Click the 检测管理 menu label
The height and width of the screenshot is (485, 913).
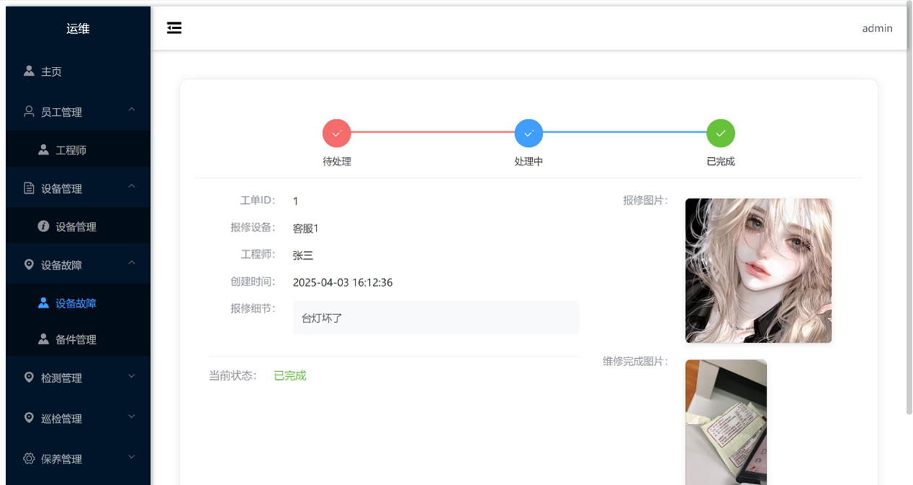click(61, 378)
